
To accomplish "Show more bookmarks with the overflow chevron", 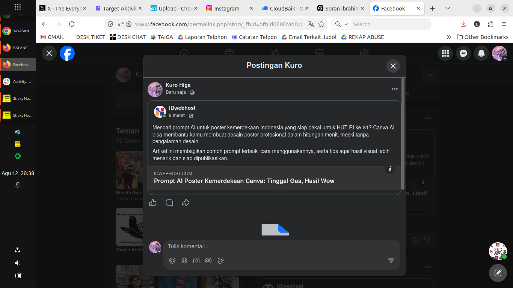I will click(x=449, y=37).
